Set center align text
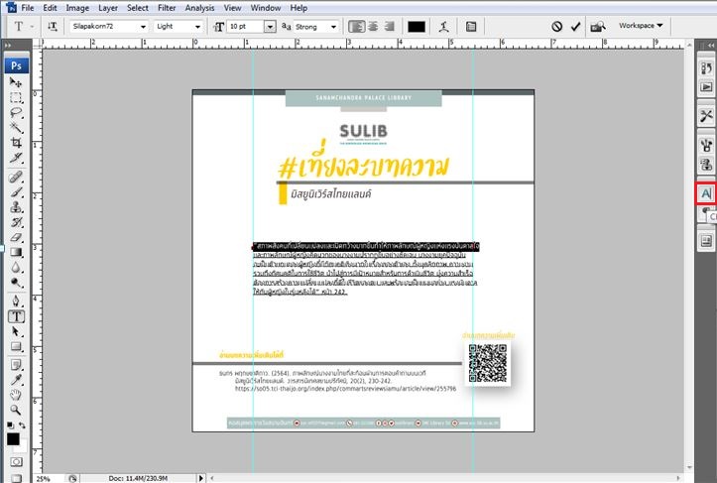Image resolution: width=717 pixels, height=483 pixels. point(373,27)
